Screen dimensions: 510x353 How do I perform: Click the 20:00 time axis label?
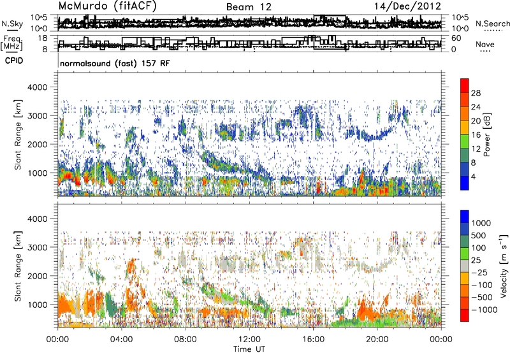pyautogui.click(x=377, y=340)
